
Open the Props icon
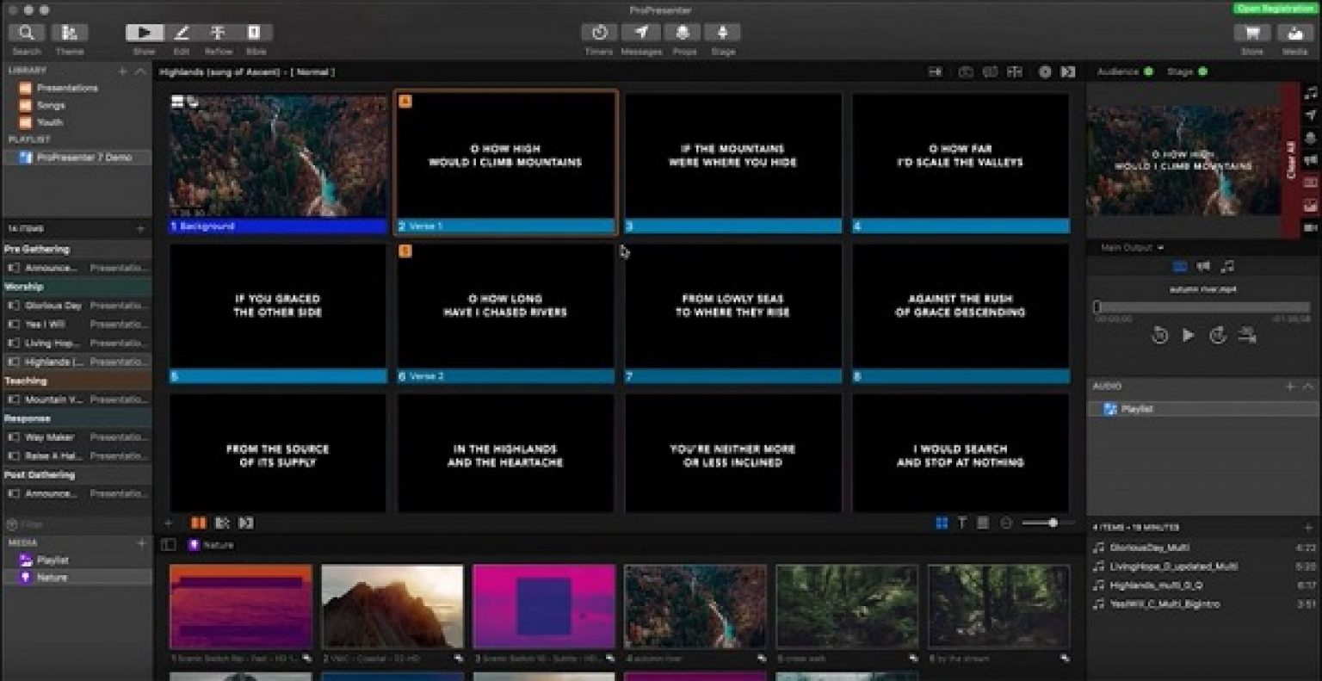pos(683,33)
